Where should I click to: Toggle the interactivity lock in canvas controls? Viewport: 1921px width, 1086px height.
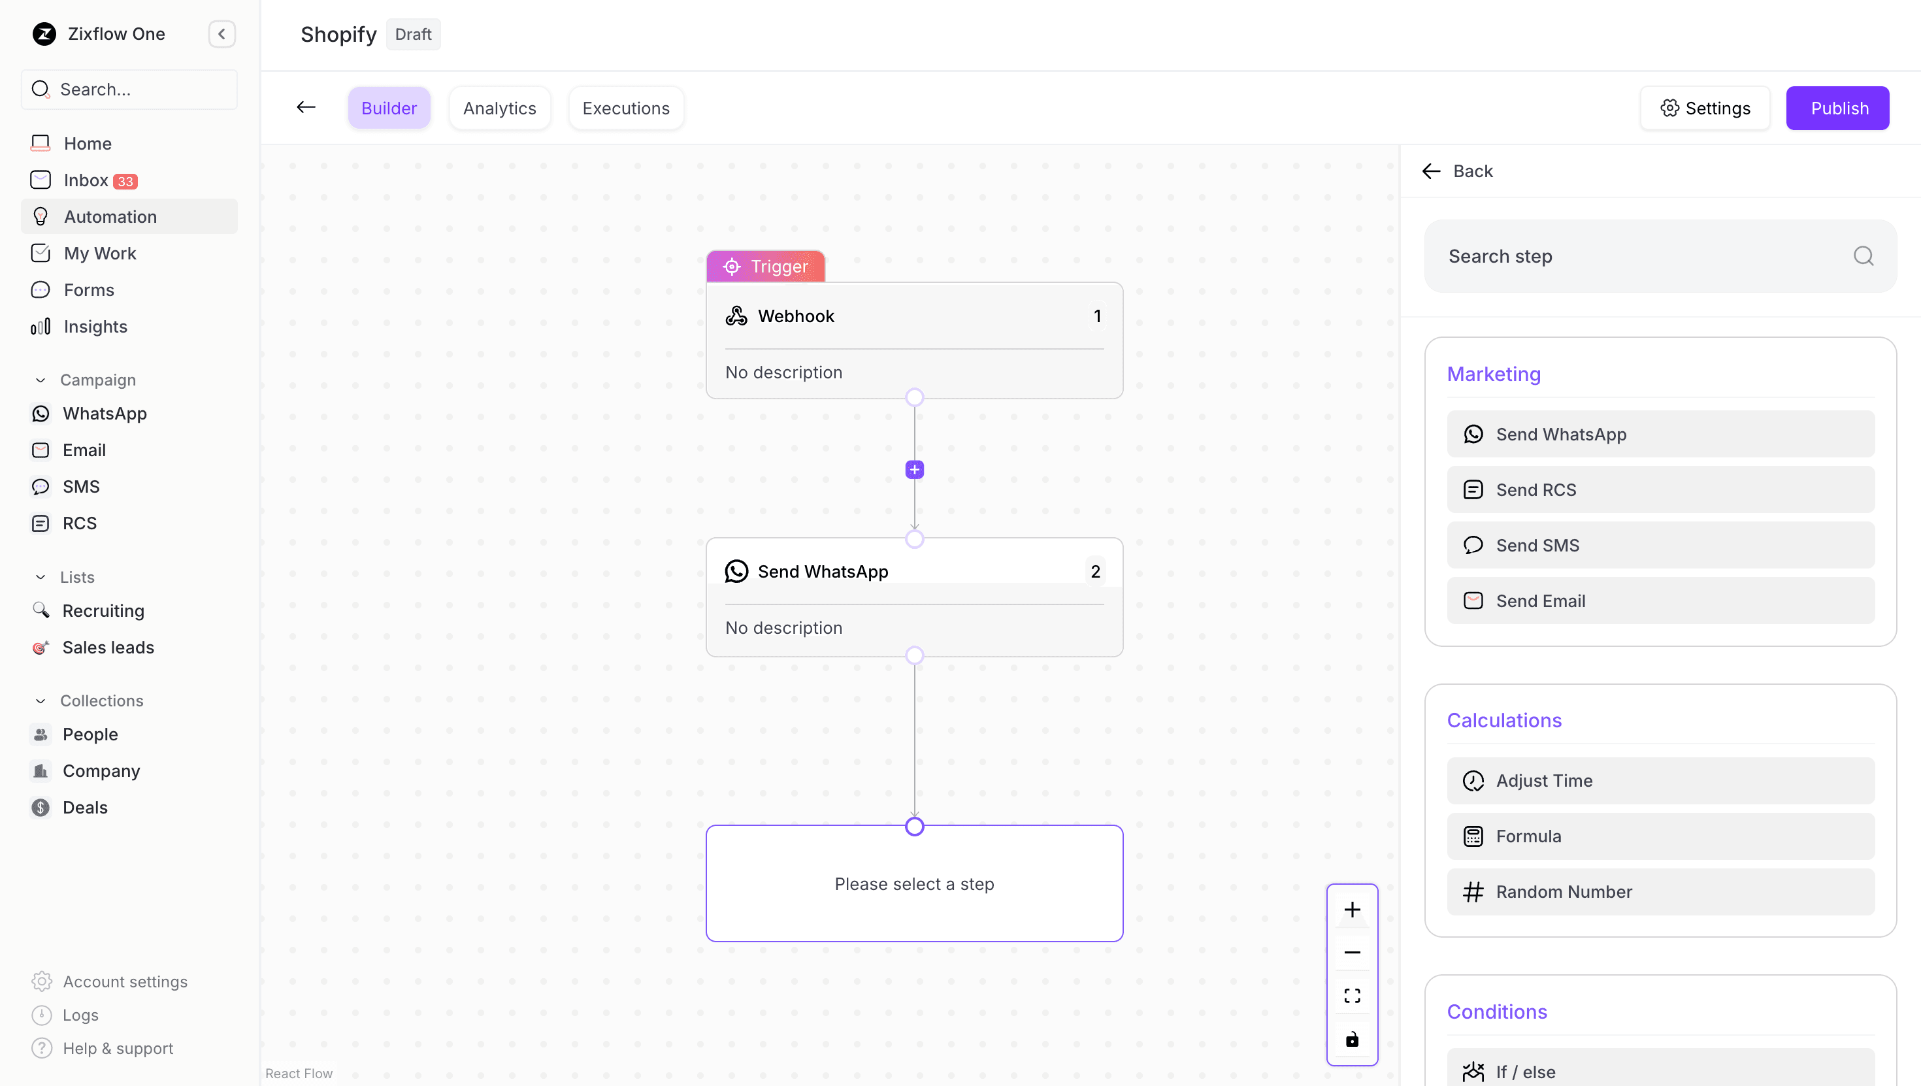click(x=1352, y=1039)
